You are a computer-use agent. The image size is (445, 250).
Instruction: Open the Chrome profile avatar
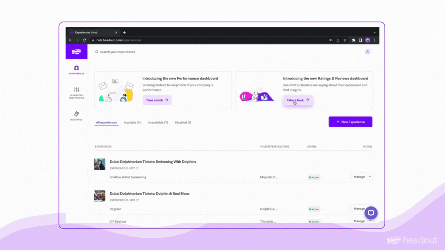pos(367,40)
